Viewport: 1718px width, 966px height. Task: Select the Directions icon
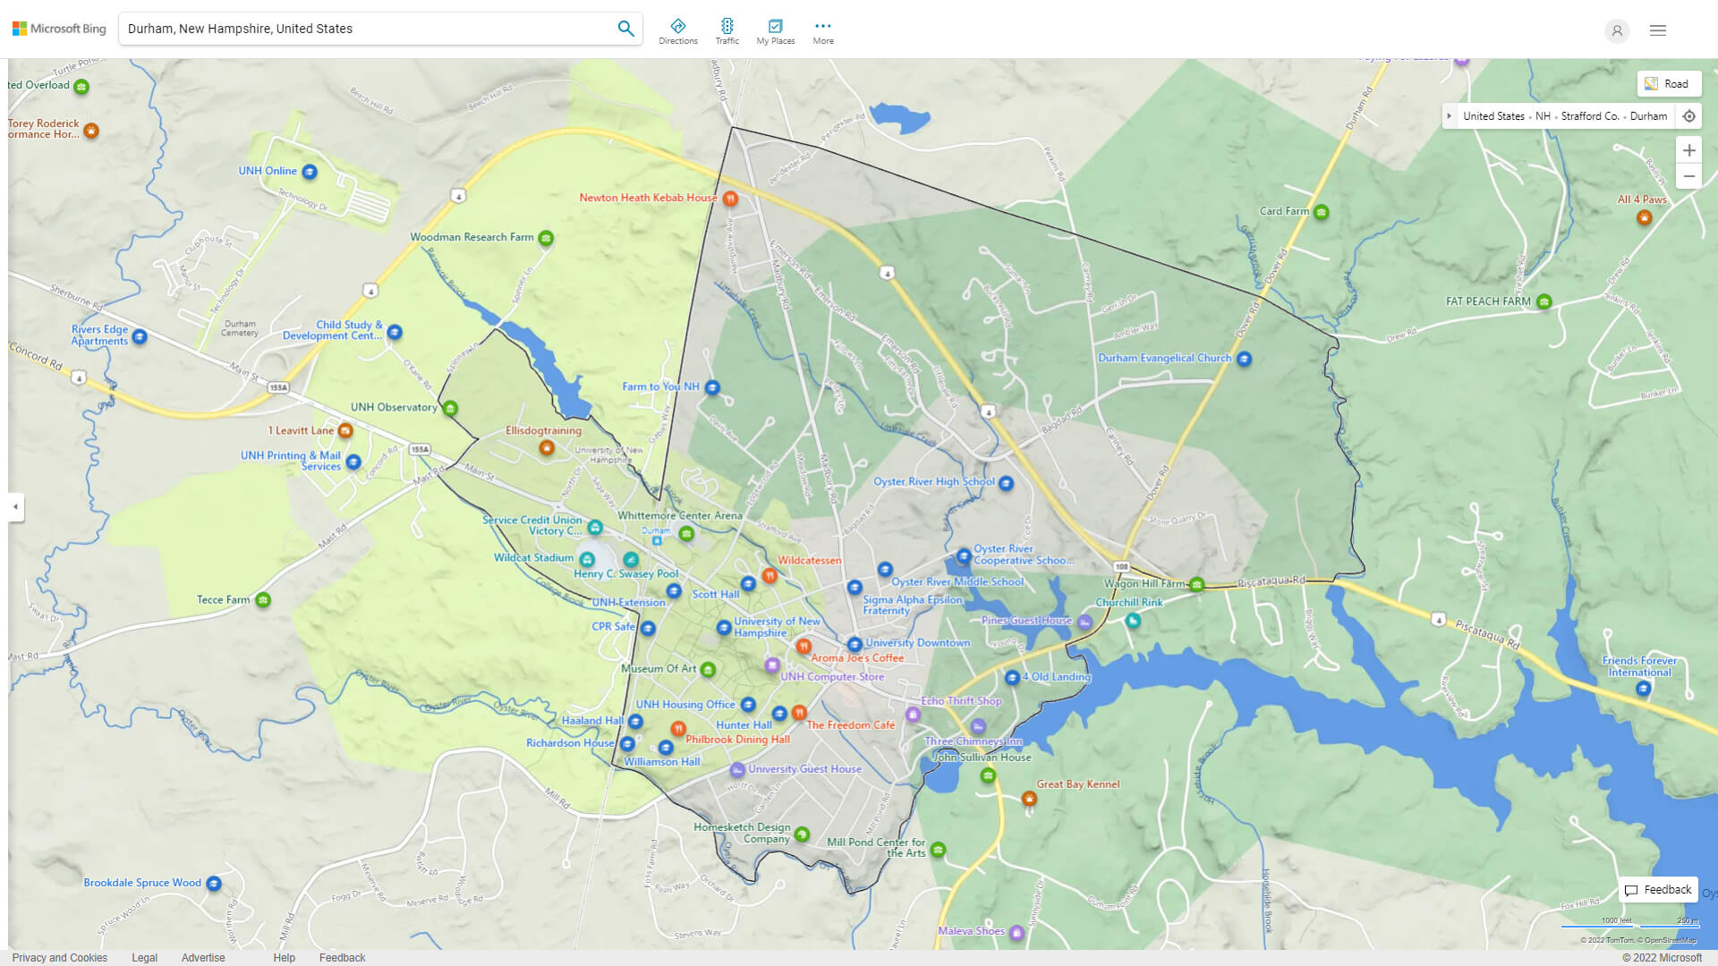pyautogui.click(x=678, y=30)
